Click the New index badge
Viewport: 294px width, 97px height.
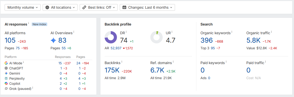[x=39, y=24]
